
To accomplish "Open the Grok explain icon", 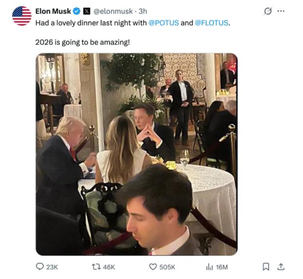I will (x=267, y=11).
